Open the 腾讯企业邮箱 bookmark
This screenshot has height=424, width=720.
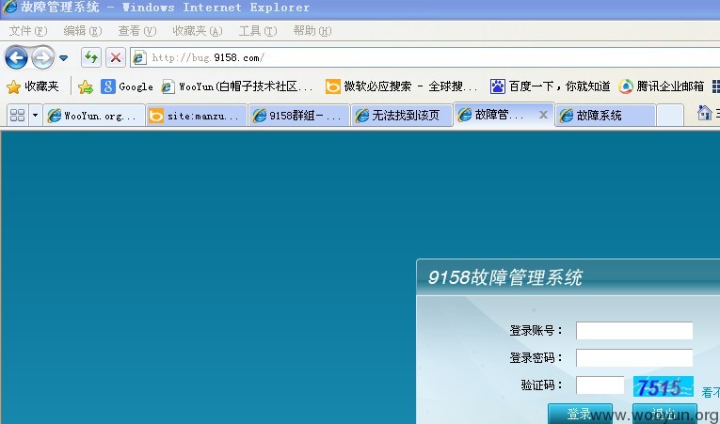click(x=662, y=86)
